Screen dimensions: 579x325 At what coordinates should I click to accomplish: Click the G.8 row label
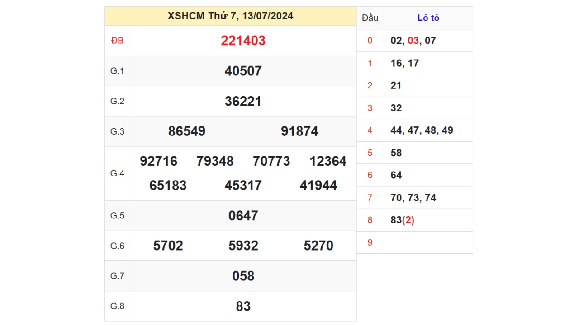point(117,306)
